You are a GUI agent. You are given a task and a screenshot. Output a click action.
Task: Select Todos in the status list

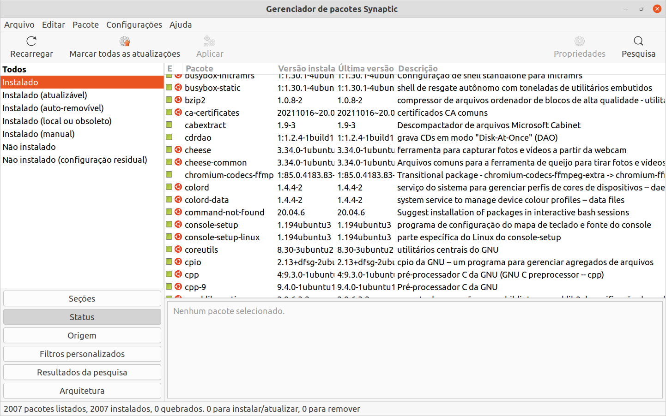(82, 69)
